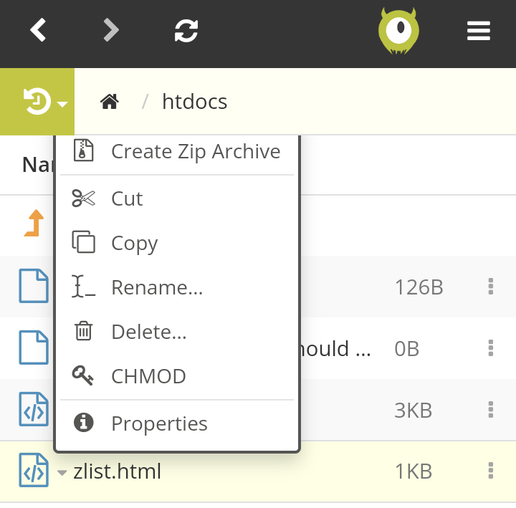Click the forward navigation arrow

click(x=111, y=31)
